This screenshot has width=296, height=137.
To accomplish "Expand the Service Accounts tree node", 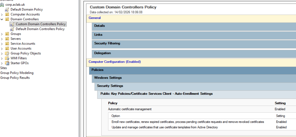I will tap(2, 44).
